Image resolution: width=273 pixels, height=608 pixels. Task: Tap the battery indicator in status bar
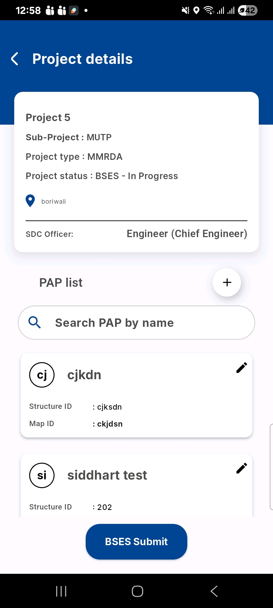pos(247,10)
